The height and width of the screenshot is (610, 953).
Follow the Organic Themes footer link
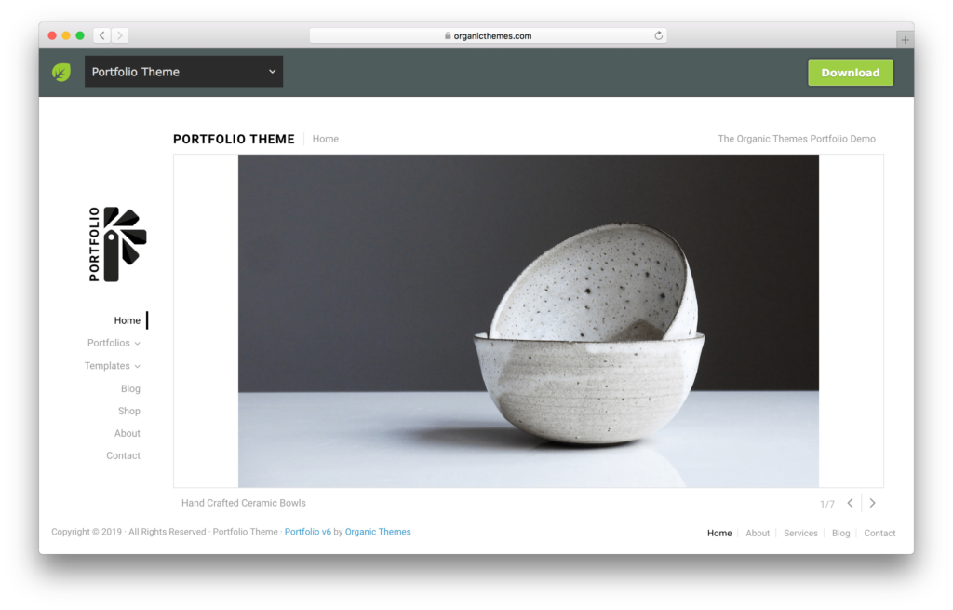tap(378, 532)
